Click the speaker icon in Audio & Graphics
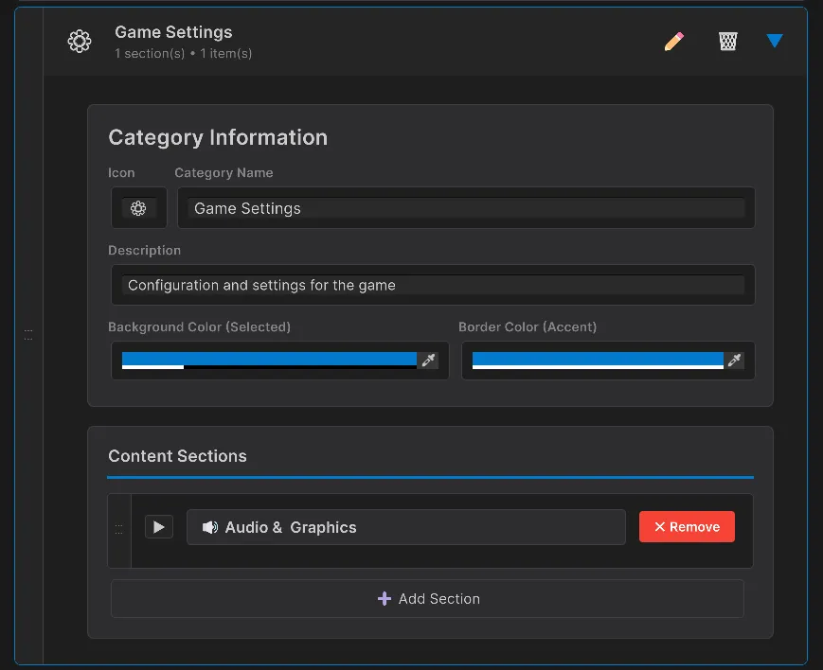Viewport: 823px width, 670px height. [210, 527]
